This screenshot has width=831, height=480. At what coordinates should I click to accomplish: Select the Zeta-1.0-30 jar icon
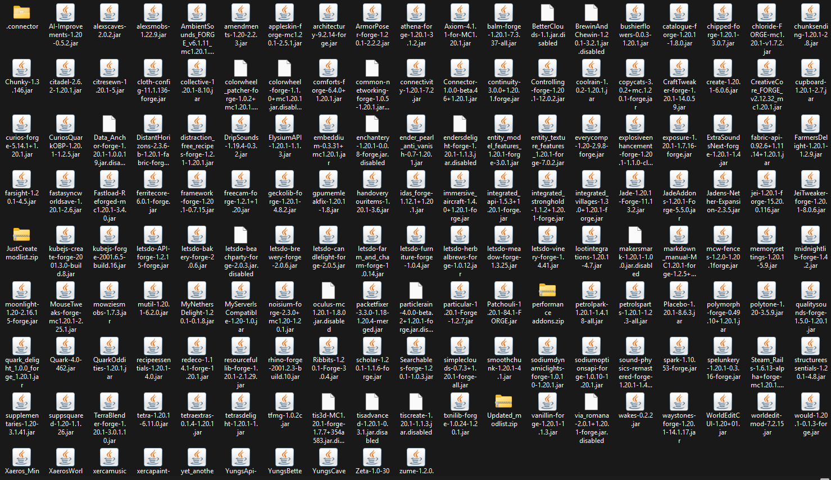coord(372,457)
